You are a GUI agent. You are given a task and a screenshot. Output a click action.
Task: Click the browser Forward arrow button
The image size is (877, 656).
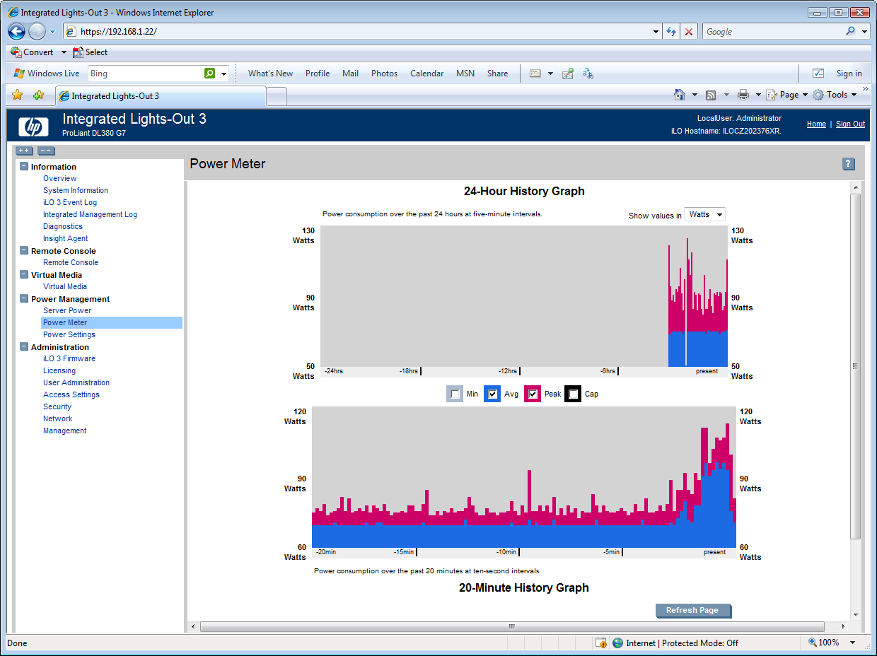[37, 31]
